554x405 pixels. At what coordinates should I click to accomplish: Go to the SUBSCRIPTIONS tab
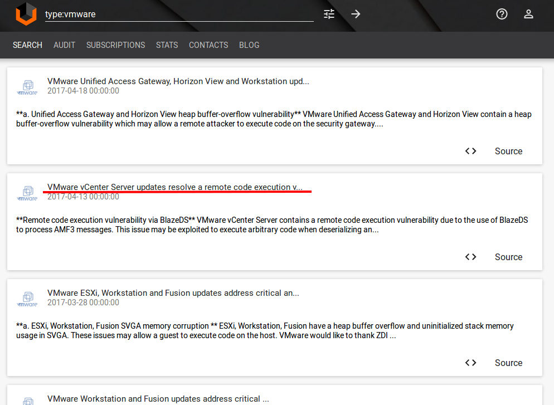[x=115, y=45]
